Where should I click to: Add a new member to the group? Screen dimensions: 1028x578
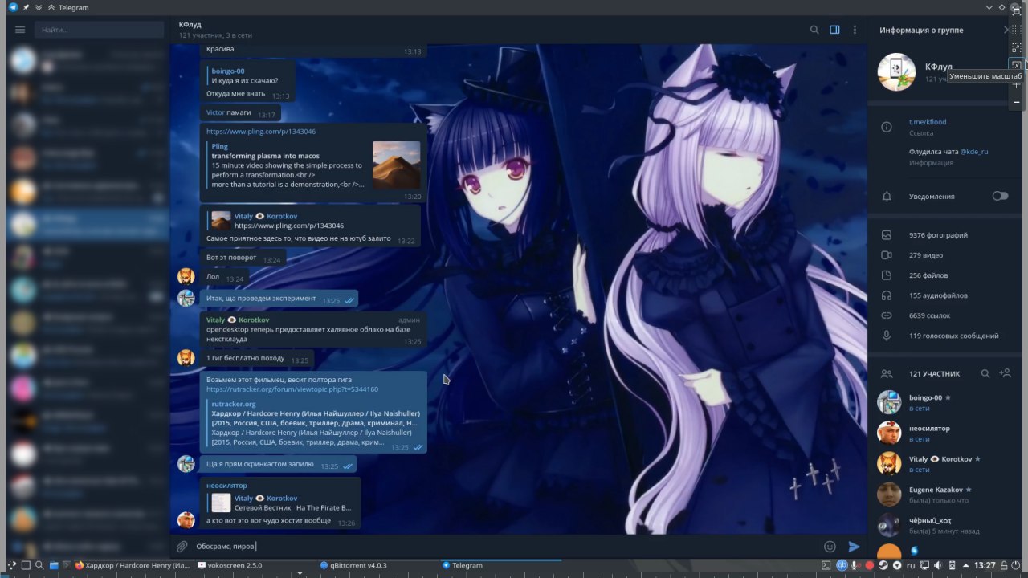(1005, 373)
